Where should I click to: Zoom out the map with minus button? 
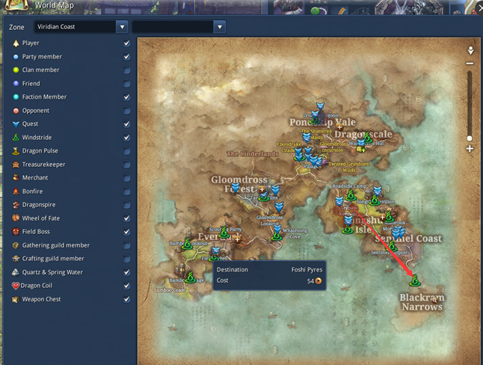point(470,64)
